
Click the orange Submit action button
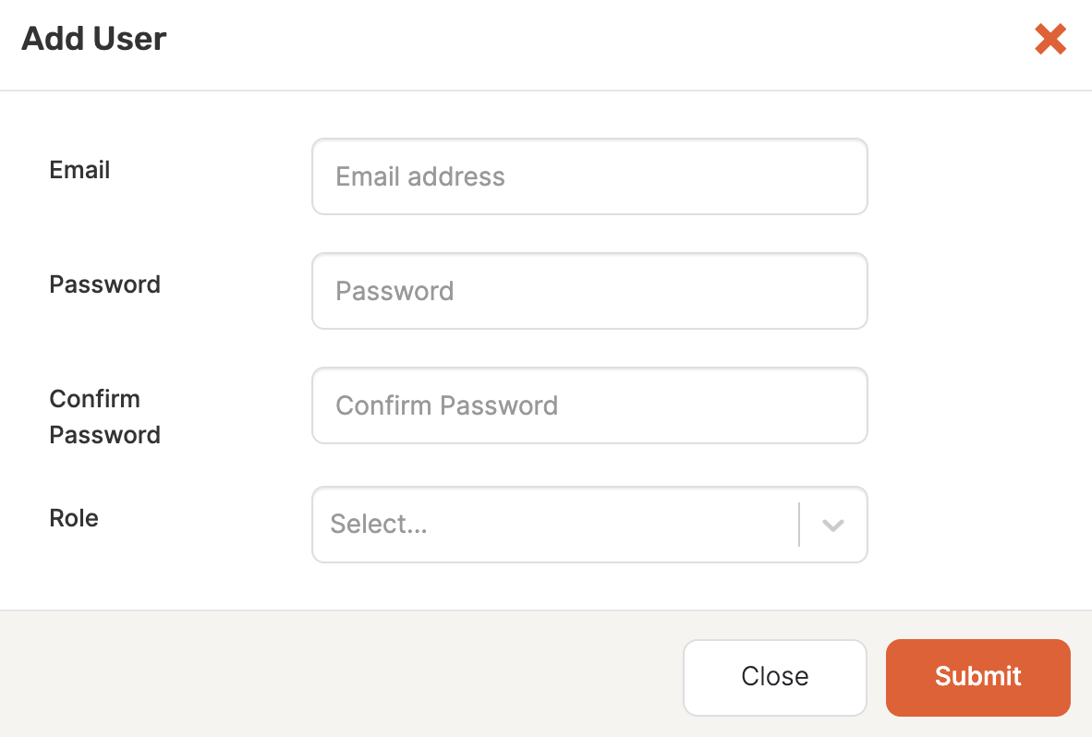click(x=977, y=677)
